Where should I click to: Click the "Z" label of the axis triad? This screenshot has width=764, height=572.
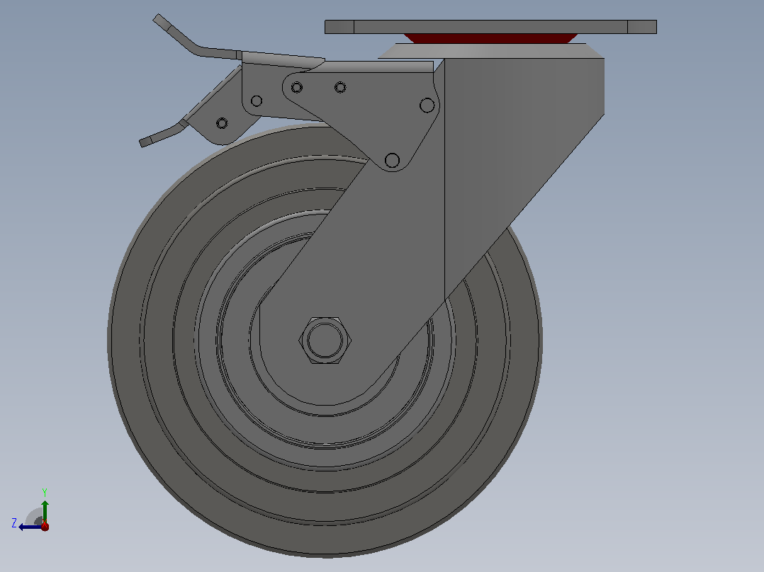(14, 523)
